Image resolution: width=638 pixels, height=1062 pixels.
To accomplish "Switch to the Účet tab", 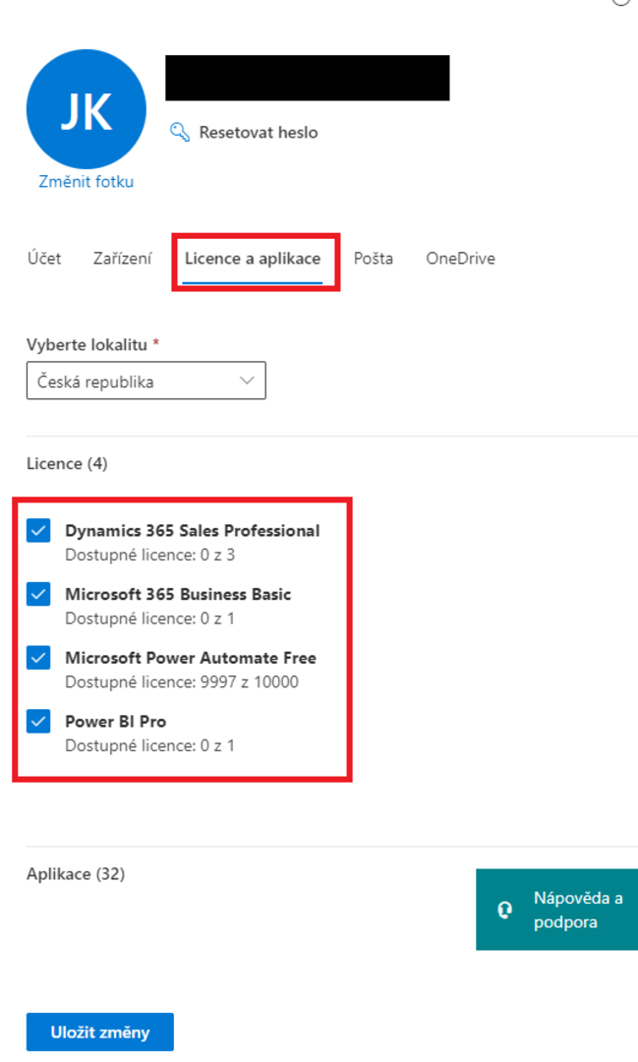I will pyautogui.click(x=43, y=259).
